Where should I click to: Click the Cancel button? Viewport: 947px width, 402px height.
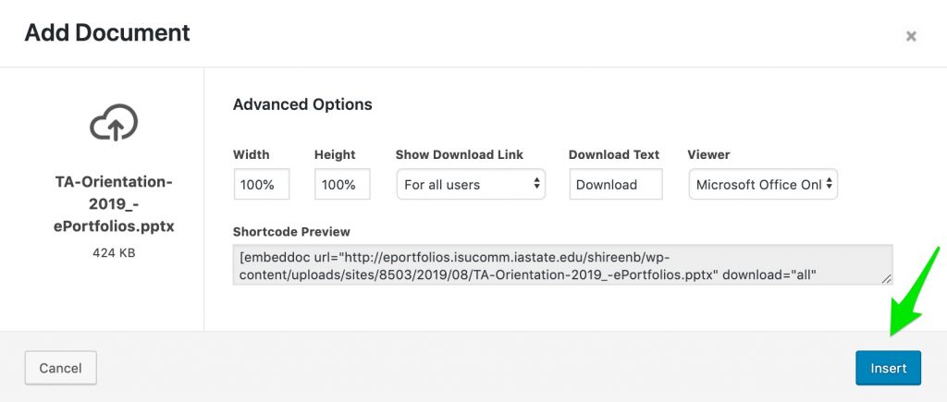pos(60,368)
